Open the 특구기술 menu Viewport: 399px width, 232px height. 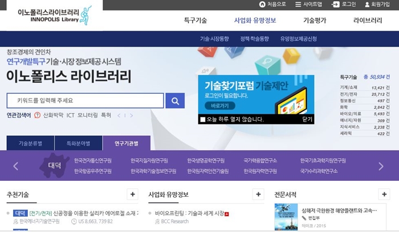(x=196, y=20)
